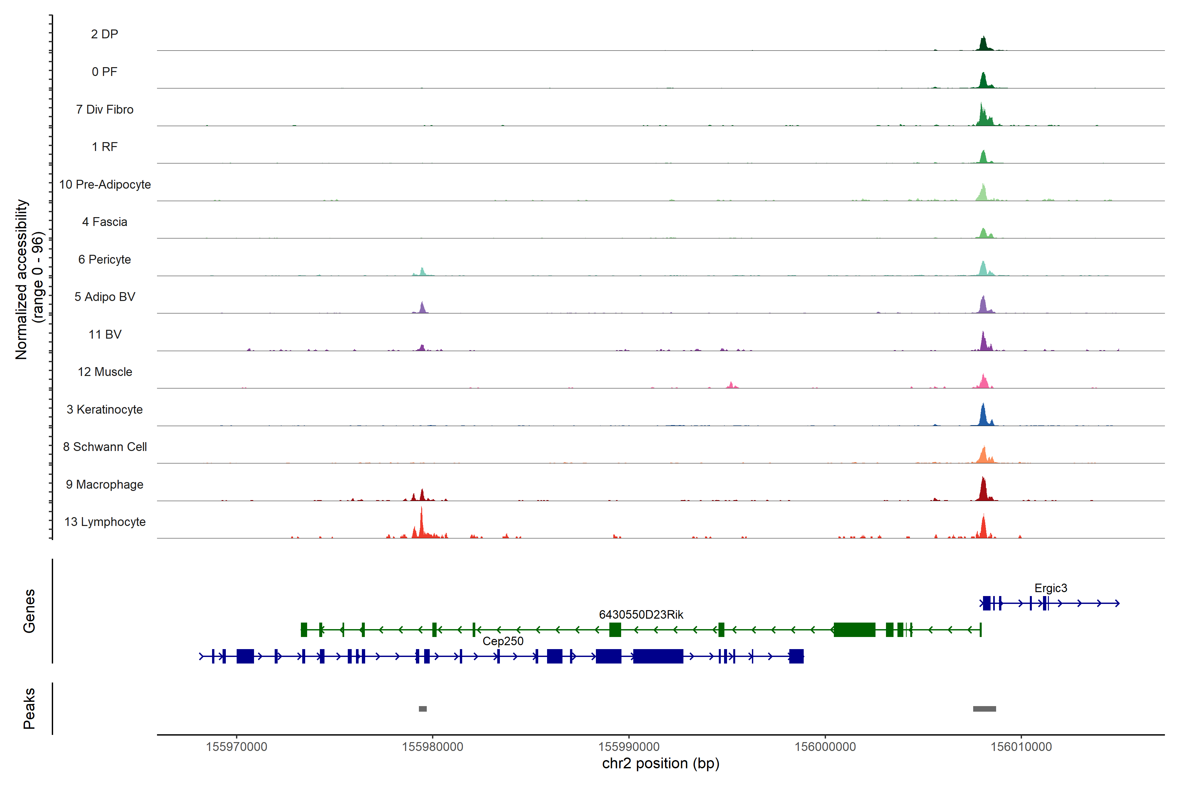Click the pink Muscle peak near 155995000

(731, 385)
